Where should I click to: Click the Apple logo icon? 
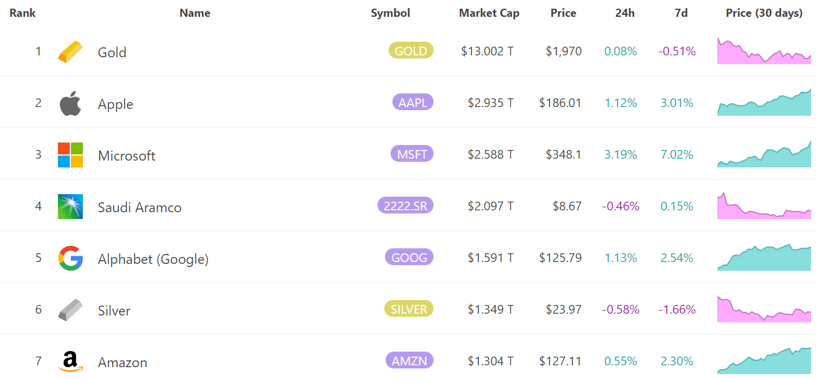(70, 103)
